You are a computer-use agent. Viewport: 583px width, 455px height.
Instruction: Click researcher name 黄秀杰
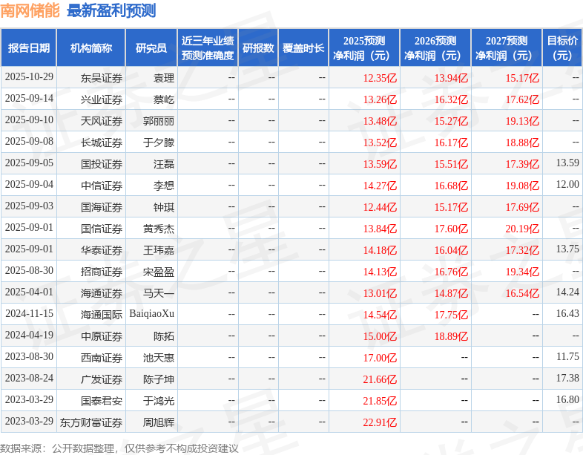pos(159,229)
